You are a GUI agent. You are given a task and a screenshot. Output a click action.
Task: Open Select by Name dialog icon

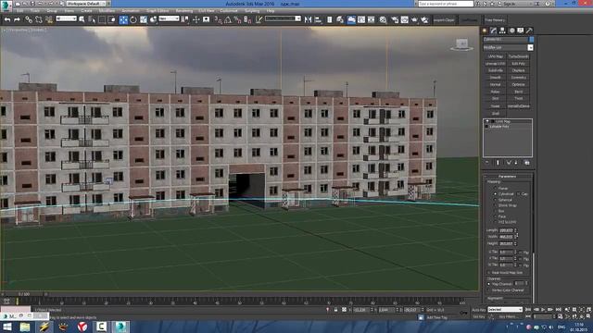(92, 19)
